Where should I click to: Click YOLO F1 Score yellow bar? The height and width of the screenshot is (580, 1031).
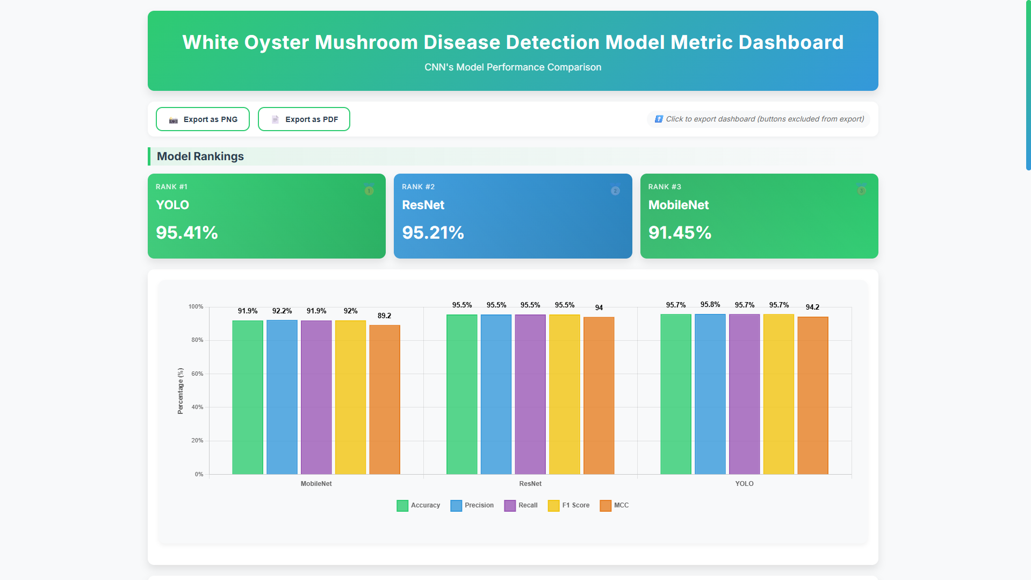[778, 394]
